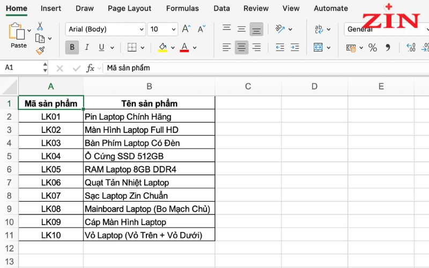Decrease font size with small A

click(x=202, y=29)
